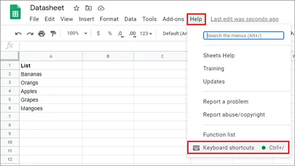Open the Insert menu
This screenshot has width=295, height=166.
tap(86, 19)
